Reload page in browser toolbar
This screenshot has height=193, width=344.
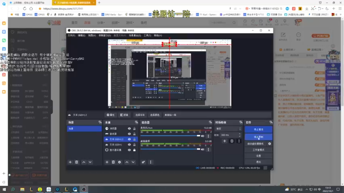tap(25, 9)
